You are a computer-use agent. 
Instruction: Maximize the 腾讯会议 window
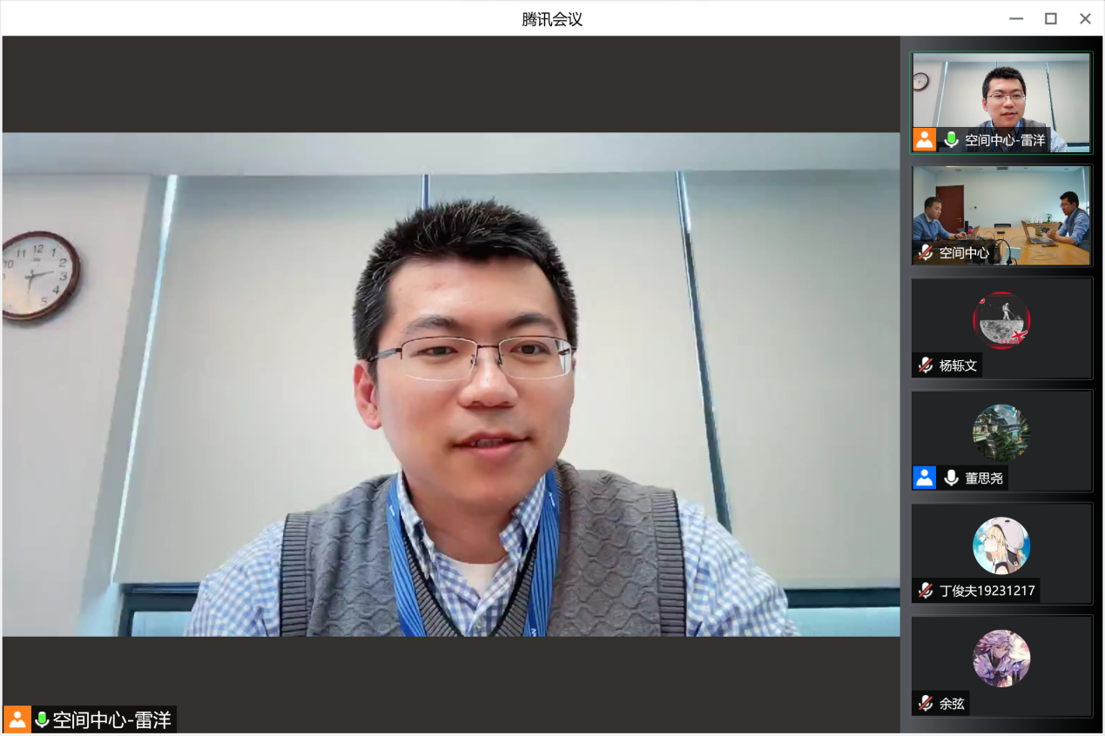[1051, 18]
